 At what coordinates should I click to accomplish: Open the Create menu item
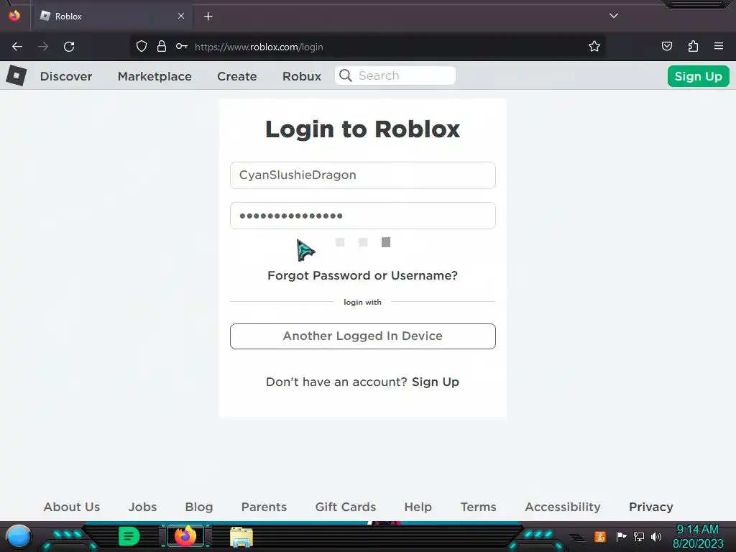click(x=237, y=76)
